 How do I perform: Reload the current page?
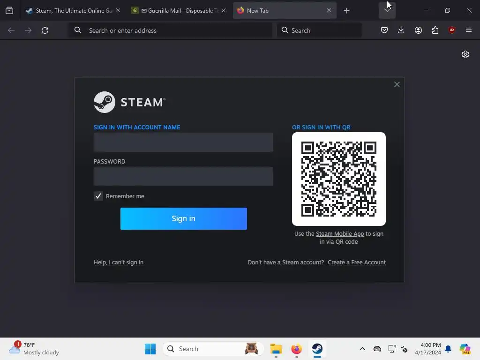click(45, 30)
